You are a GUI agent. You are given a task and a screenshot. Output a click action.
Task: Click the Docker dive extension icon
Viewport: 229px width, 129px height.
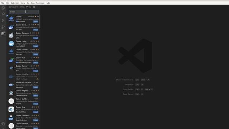point(11,109)
